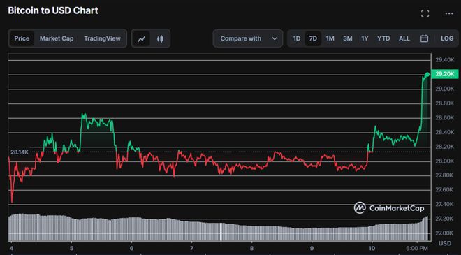Screen dimensions: 461x255
Task: Click the 29.40K axis label
Action: 444,60
